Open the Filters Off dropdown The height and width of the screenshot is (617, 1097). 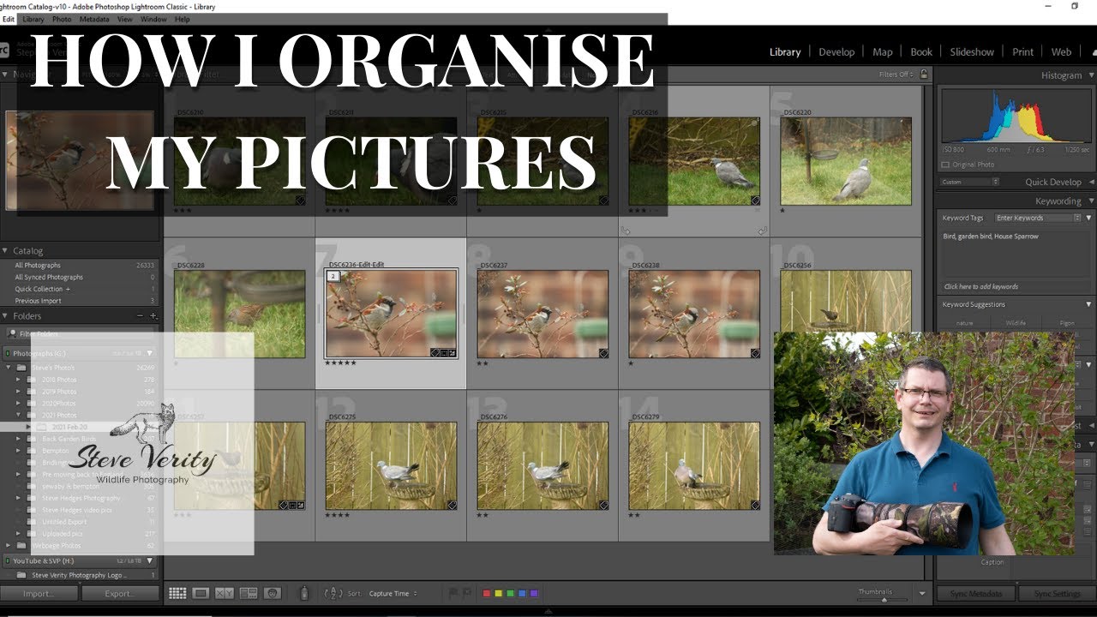tap(897, 75)
